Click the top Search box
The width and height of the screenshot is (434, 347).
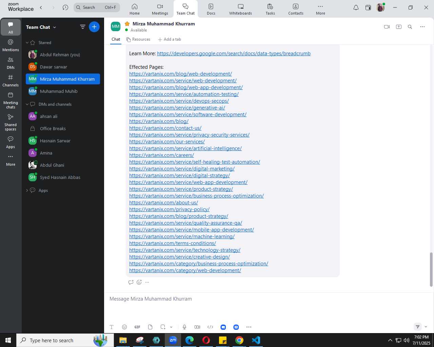pyautogui.click(x=97, y=7)
